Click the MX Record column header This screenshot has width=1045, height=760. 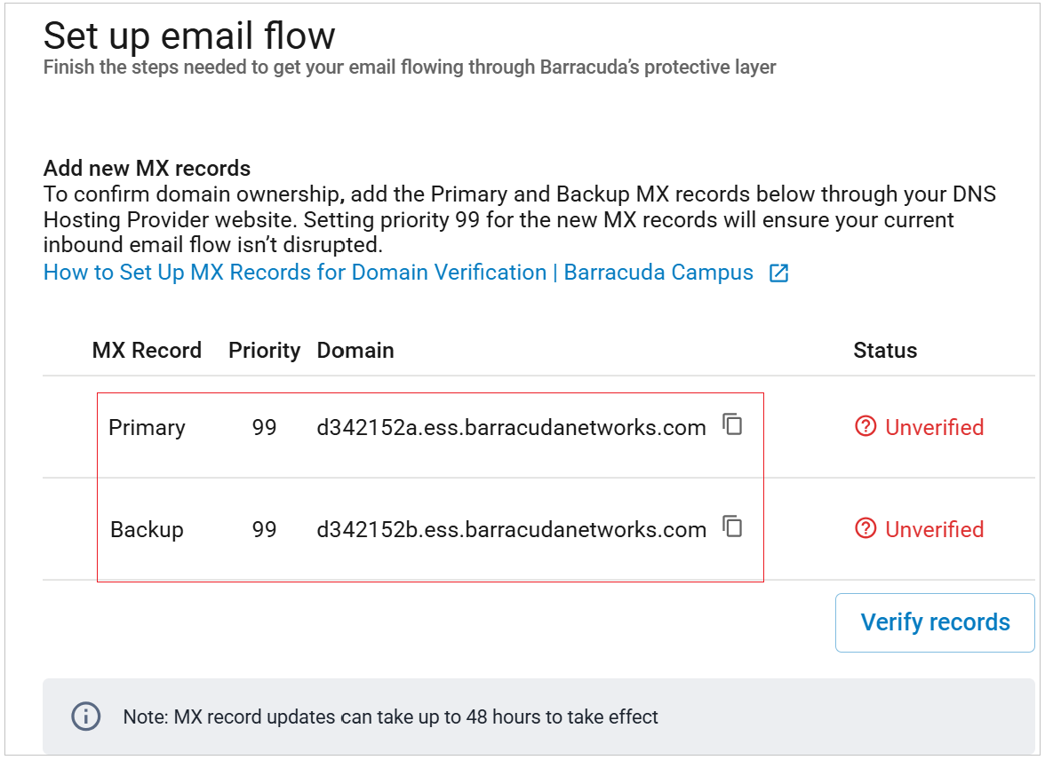point(147,351)
